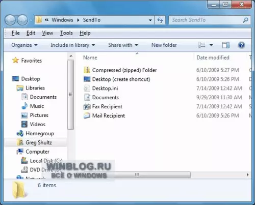Click the search magnifier icon
The width and height of the screenshot is (255, 205).
245,20
